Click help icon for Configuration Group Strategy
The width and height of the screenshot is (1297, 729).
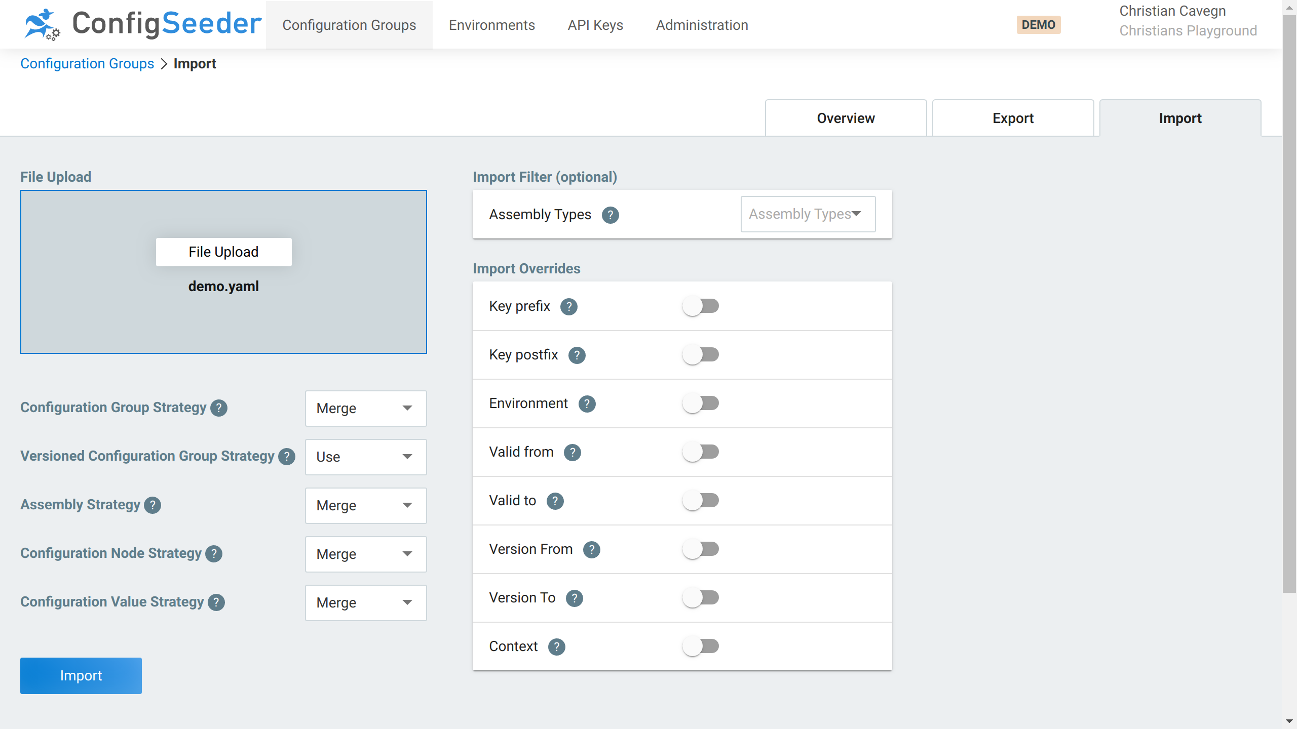coord(219,408)
